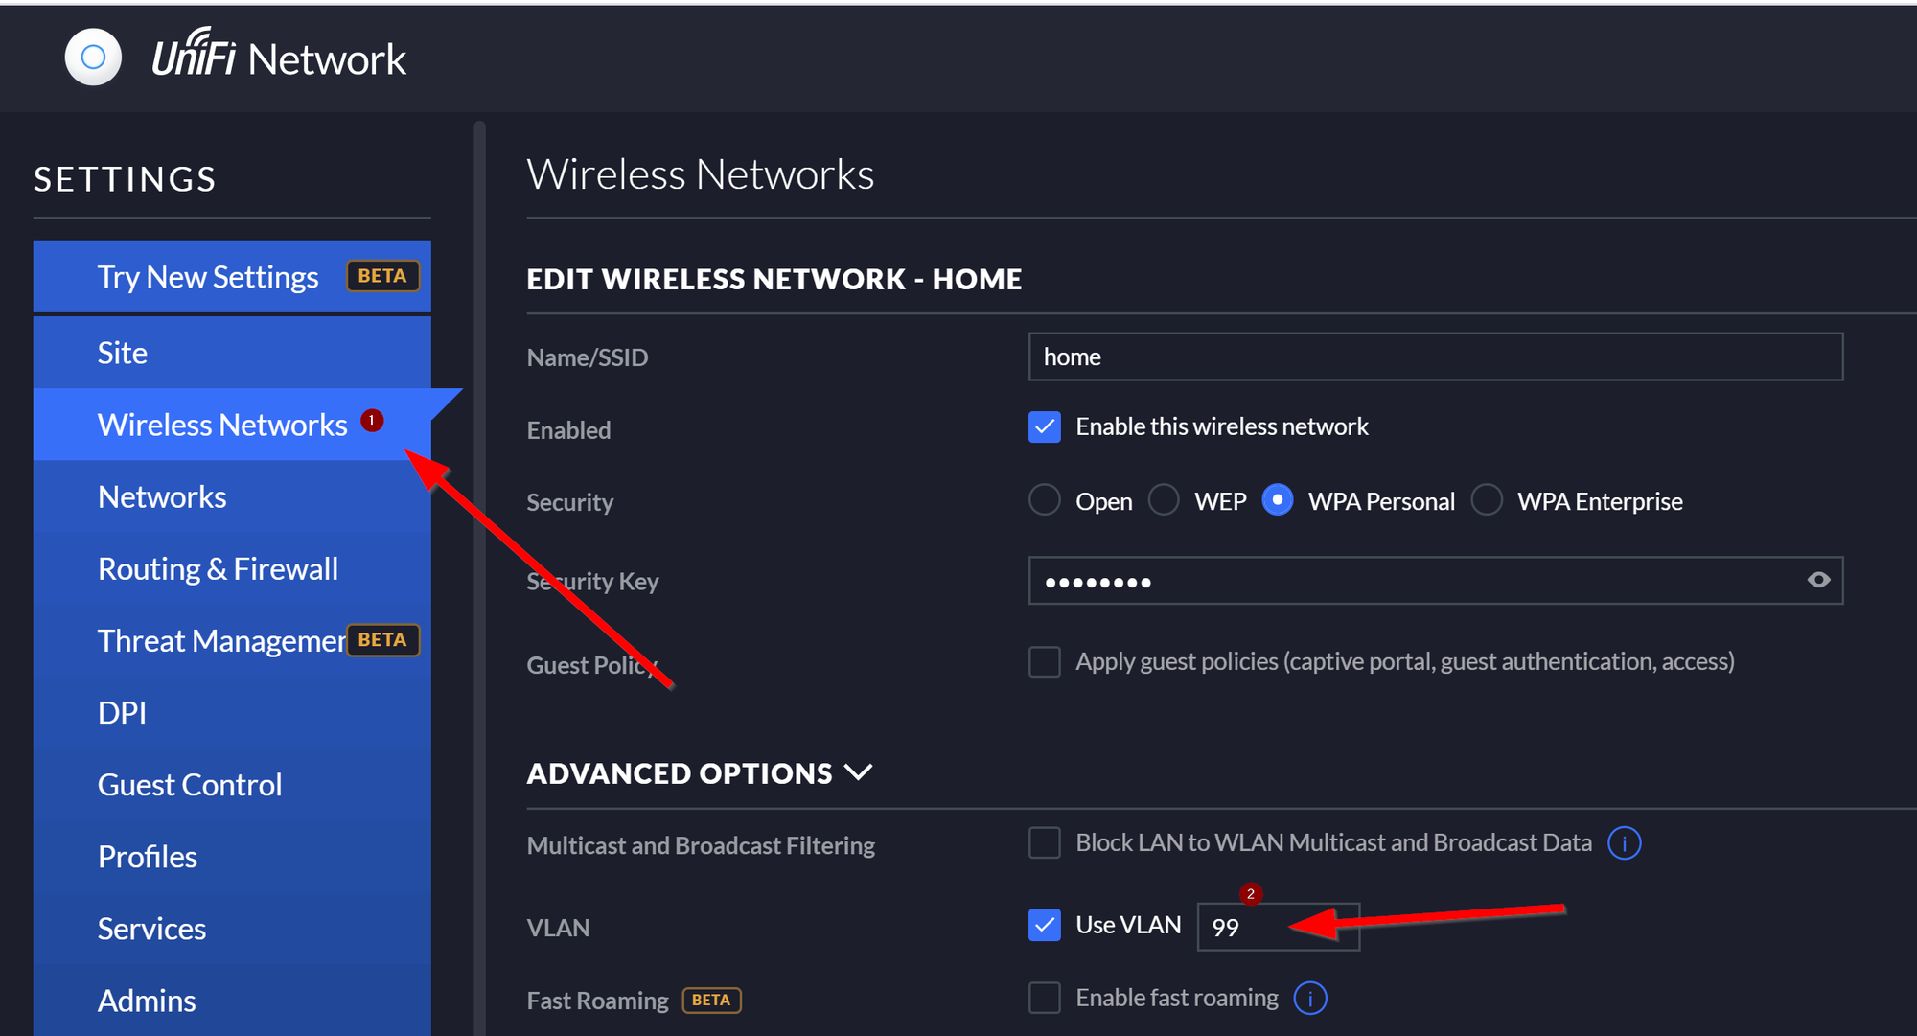
Task: Reveal security key with eye icon
Action: click(x=1818, y=580)
